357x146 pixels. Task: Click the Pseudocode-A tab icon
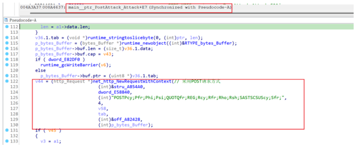(6, 20)
